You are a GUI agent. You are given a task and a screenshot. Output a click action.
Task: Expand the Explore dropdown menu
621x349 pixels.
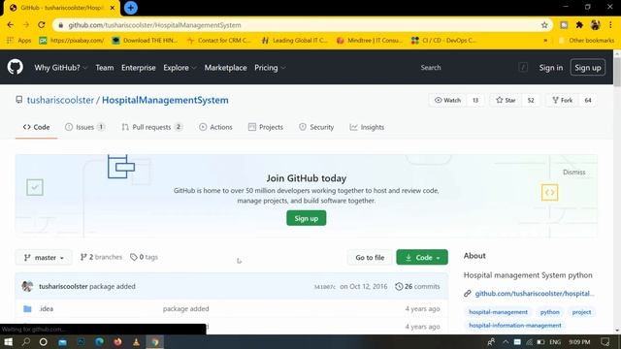(x=180, y=68)
